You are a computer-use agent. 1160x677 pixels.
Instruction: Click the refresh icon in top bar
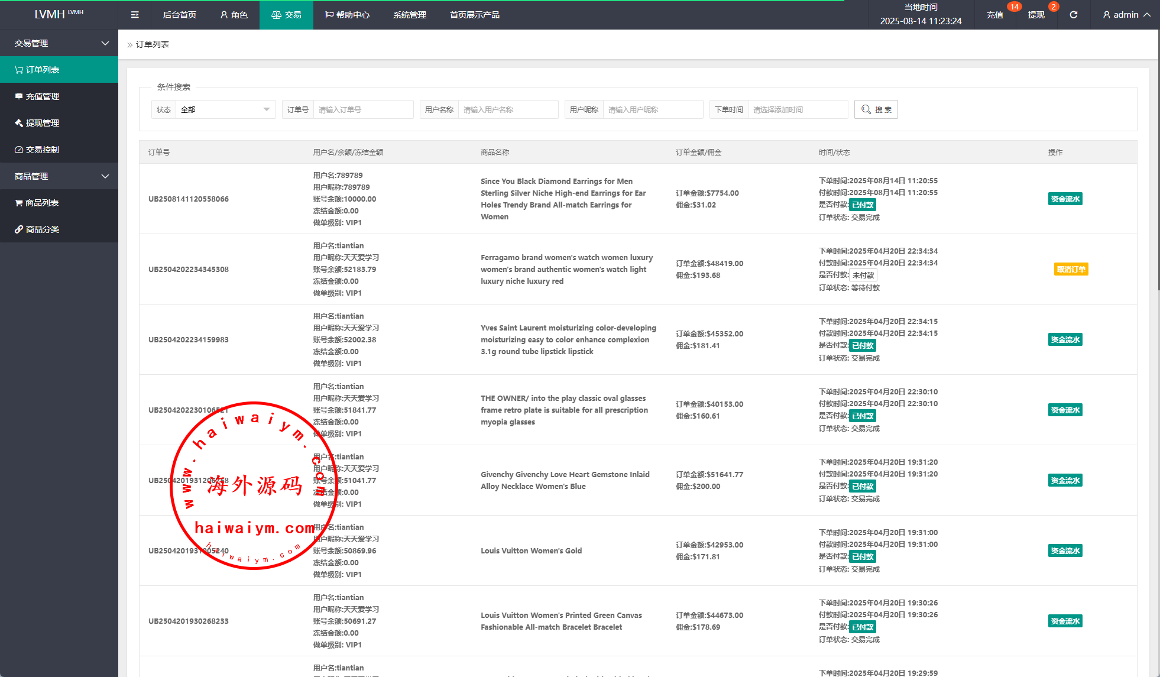[1073, 15]
